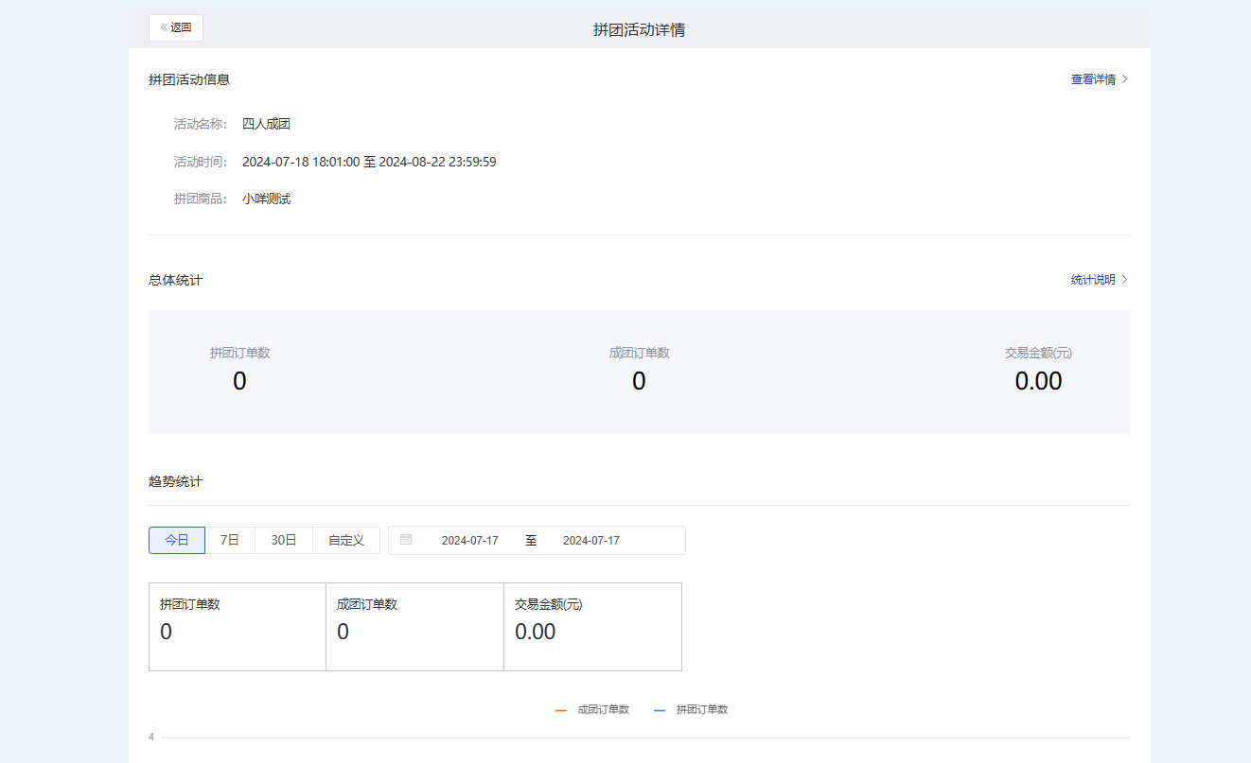Choose the 自定义 custom range option
1251x763 pixels.
tap(346, 540)
